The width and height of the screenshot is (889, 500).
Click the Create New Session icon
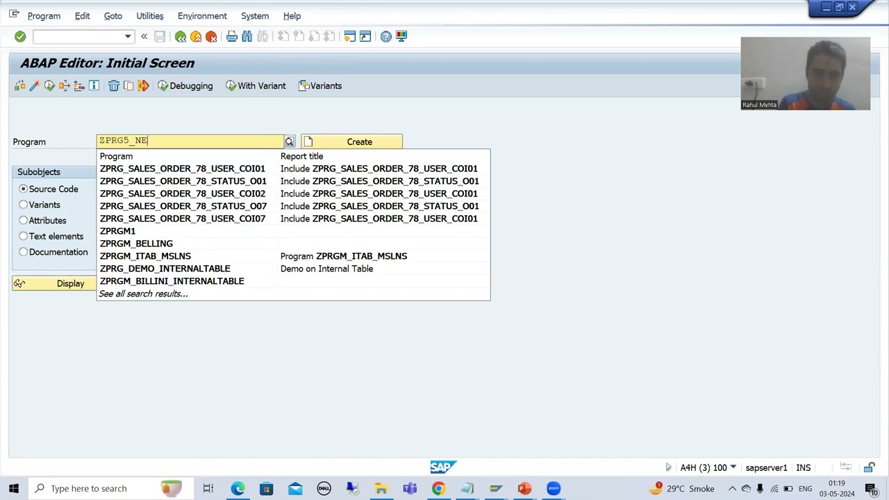350,36
